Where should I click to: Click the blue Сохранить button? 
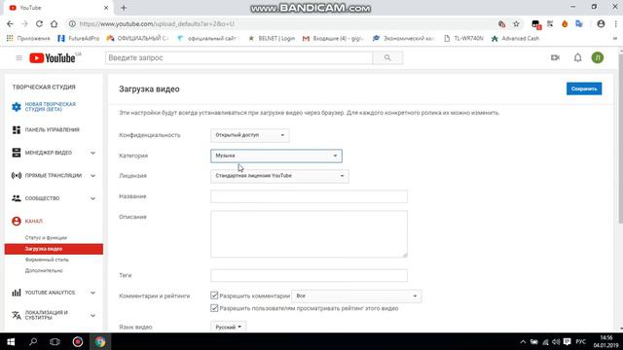click(584, 88)
